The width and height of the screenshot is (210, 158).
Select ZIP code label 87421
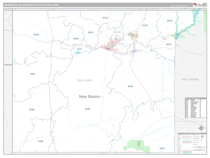coord(76,39)
